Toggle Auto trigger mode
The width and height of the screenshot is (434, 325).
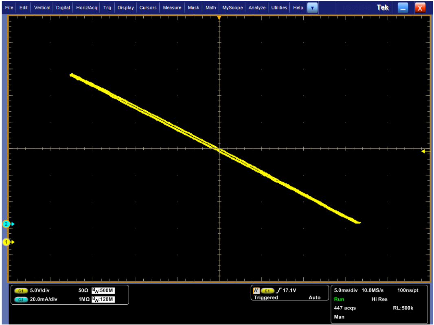(314, 298)
